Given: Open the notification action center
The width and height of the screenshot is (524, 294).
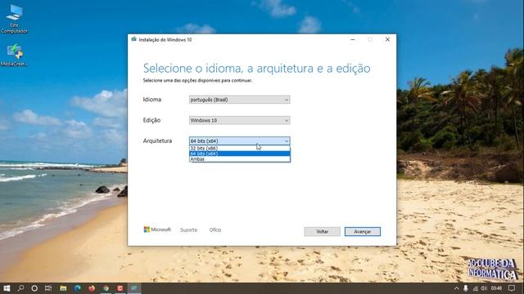Looking at the screenshot, I should click(512, 288).
